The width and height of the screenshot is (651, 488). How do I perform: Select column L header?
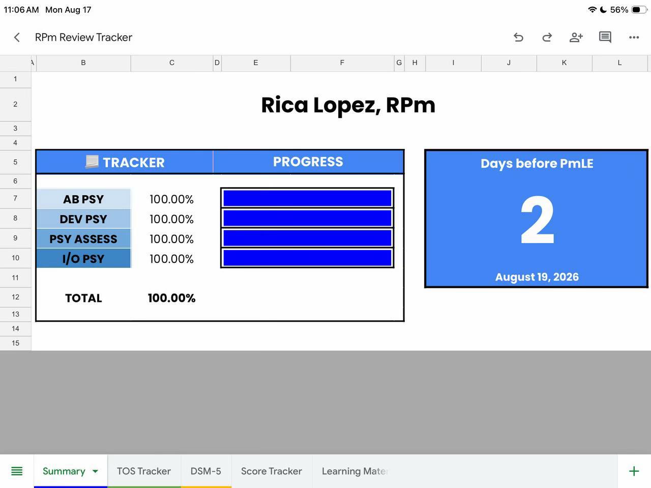619,63
